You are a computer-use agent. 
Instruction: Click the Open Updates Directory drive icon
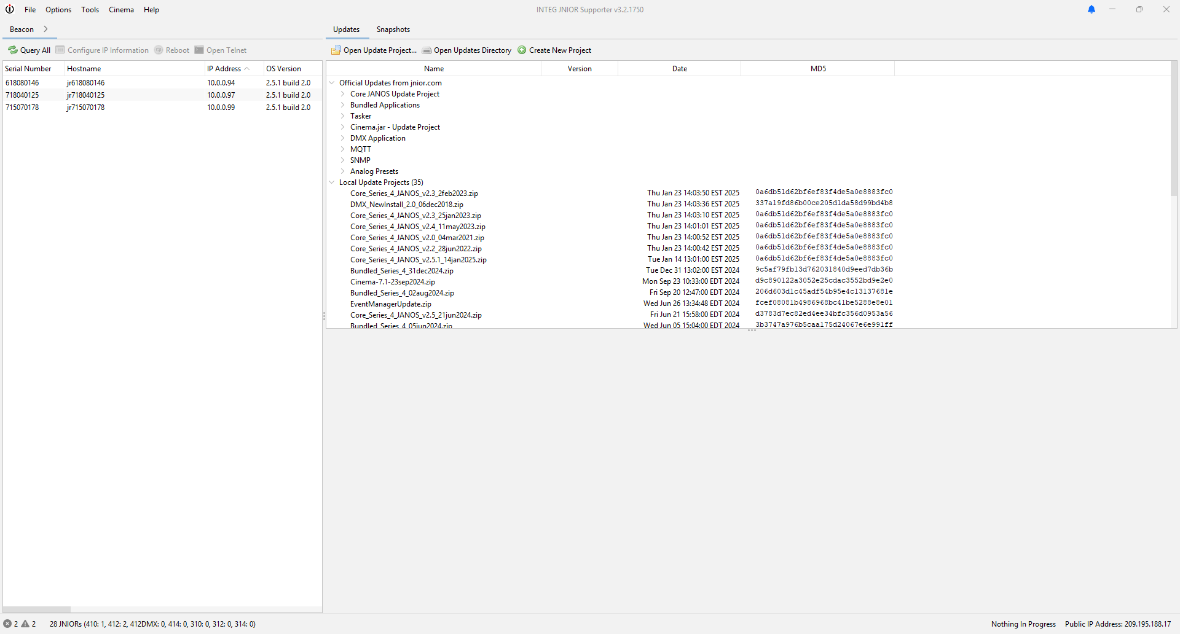click(x=427, y=50)
